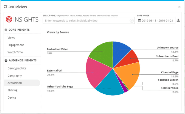Click the 8.7% Subscriber's Feed value
185x114 pixels.
pos(175,61)
